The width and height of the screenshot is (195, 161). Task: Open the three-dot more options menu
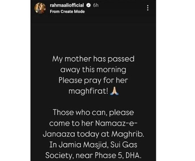click(148, 8)
